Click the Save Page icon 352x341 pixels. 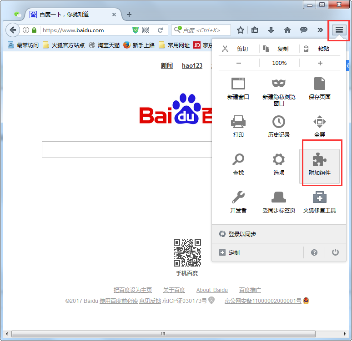pyautogui.click(x=319, y=84)
